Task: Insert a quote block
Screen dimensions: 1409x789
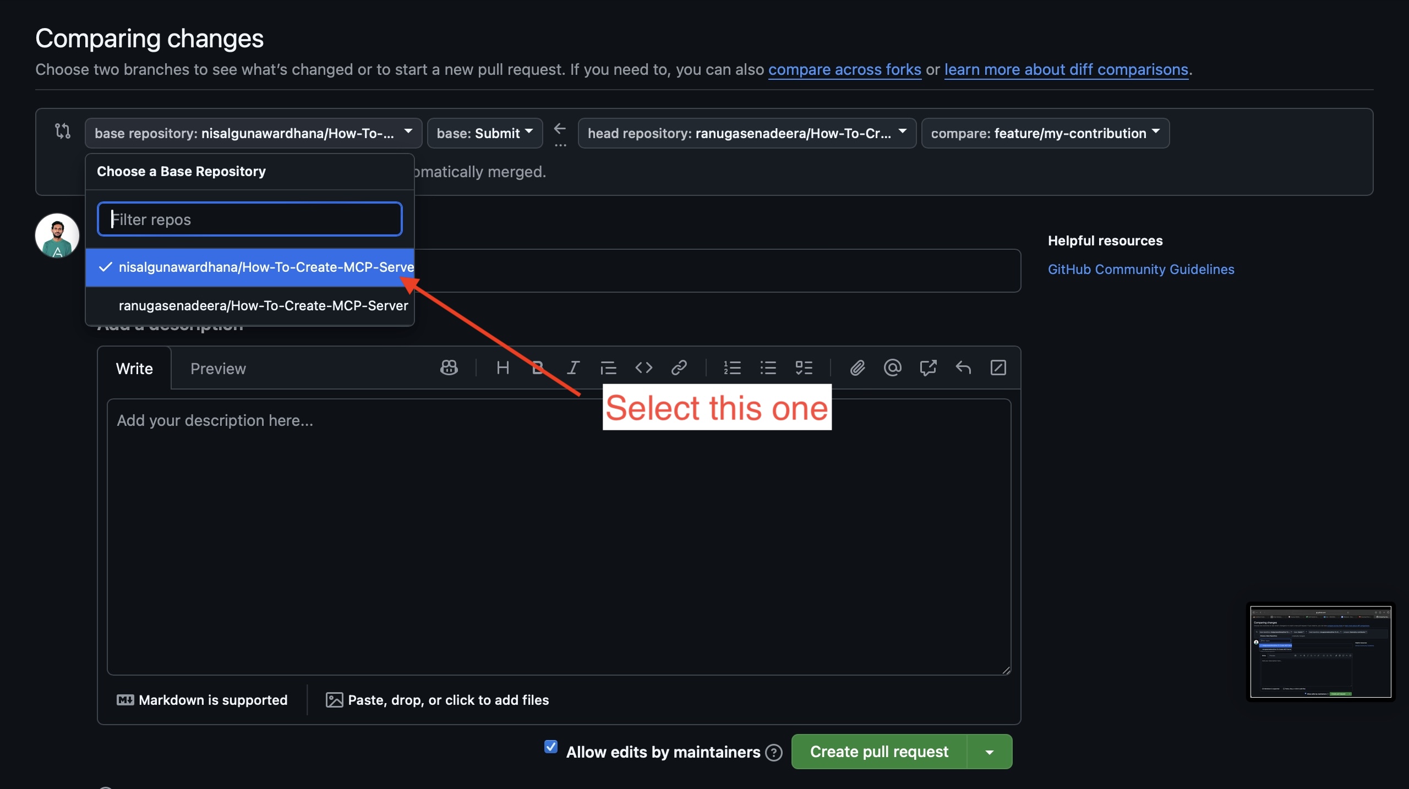Action: 608,368
